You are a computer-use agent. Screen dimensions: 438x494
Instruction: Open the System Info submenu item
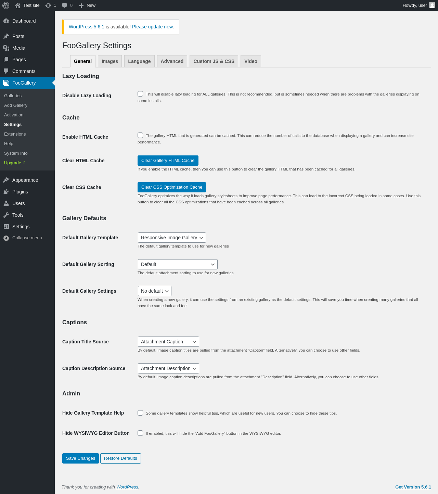27,153
